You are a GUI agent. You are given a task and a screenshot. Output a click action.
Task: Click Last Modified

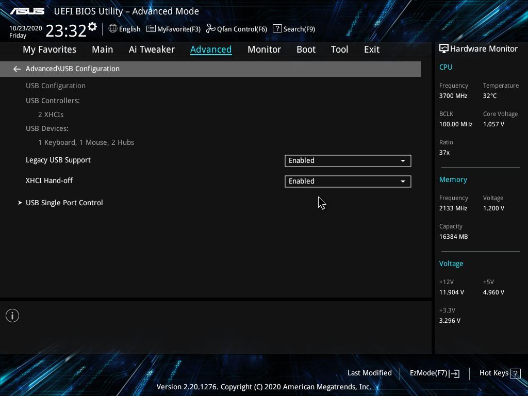[369, 373]
